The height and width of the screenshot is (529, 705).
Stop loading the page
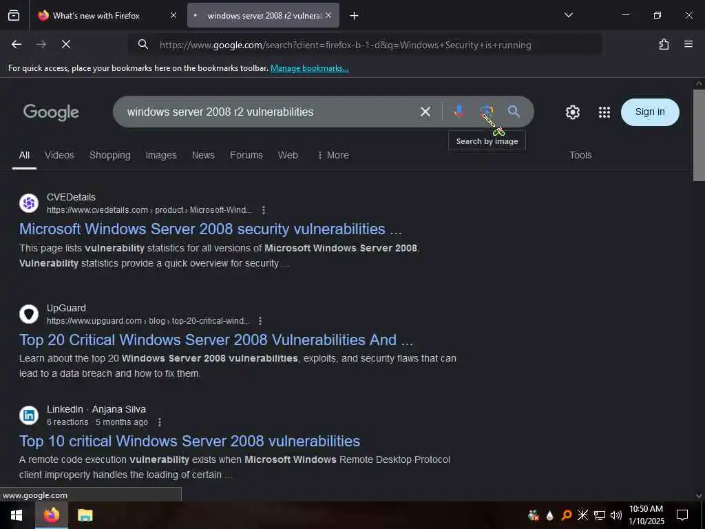coord(66,44)
